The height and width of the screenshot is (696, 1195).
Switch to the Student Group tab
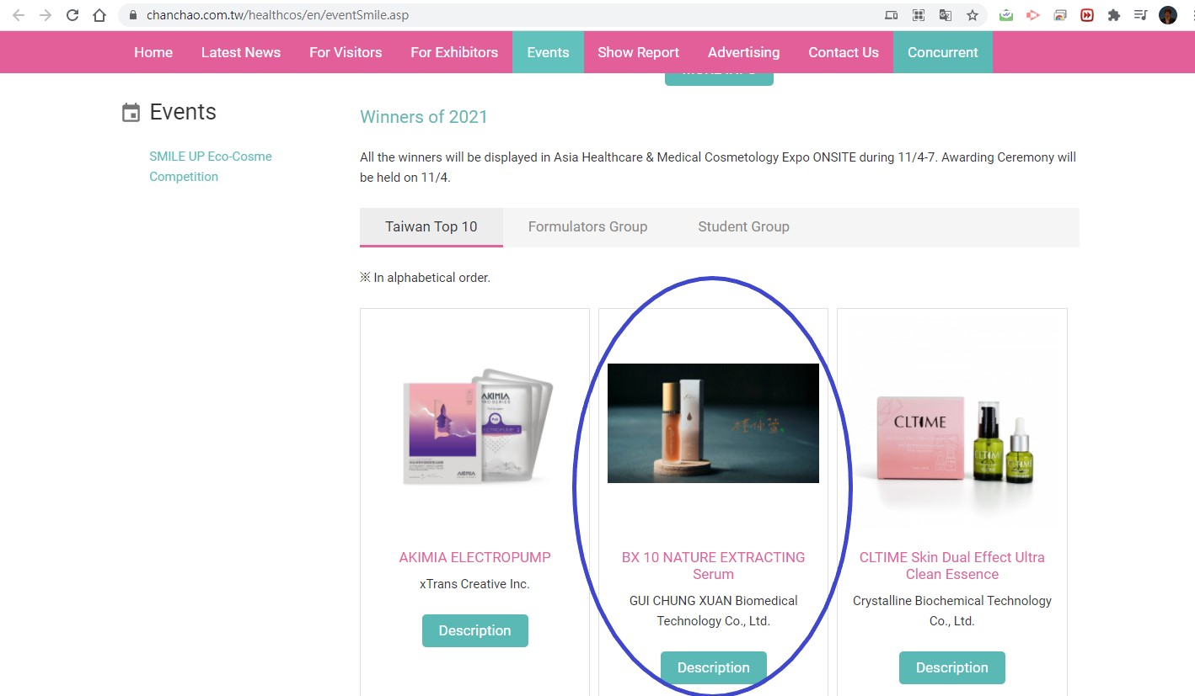[743, 226]
